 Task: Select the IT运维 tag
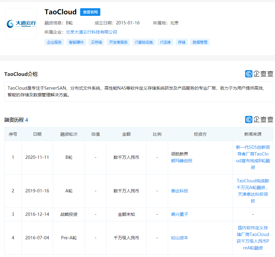[x=165, y=42]
